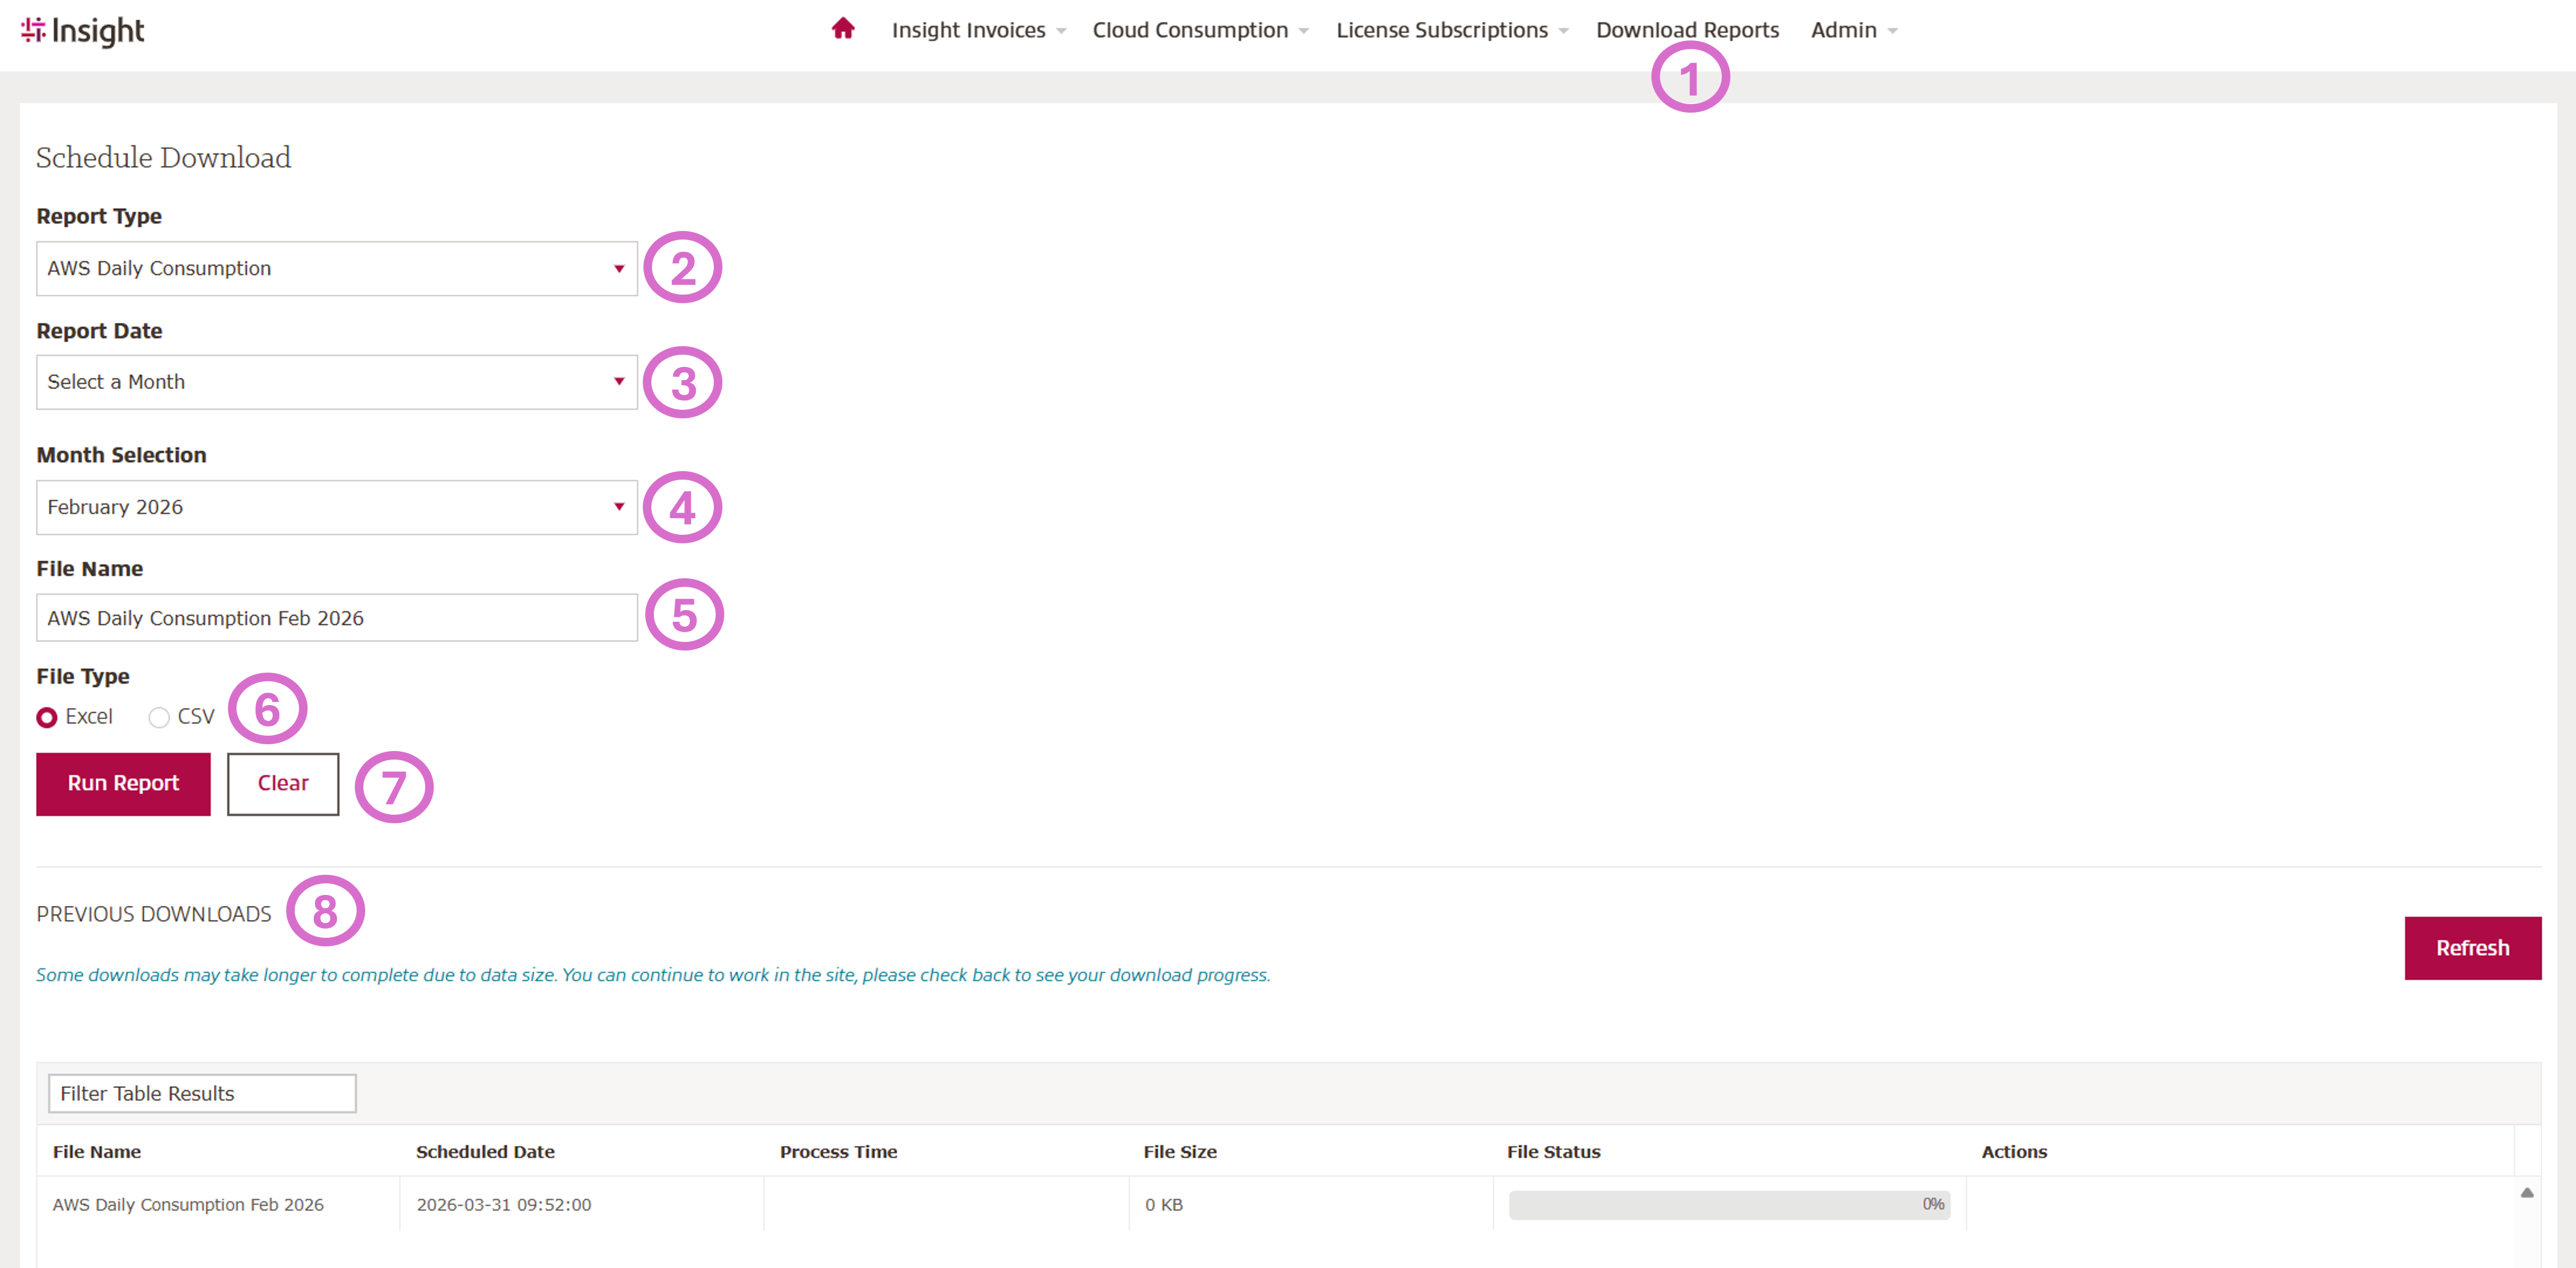Click the Run Report button

click(123, 783)
